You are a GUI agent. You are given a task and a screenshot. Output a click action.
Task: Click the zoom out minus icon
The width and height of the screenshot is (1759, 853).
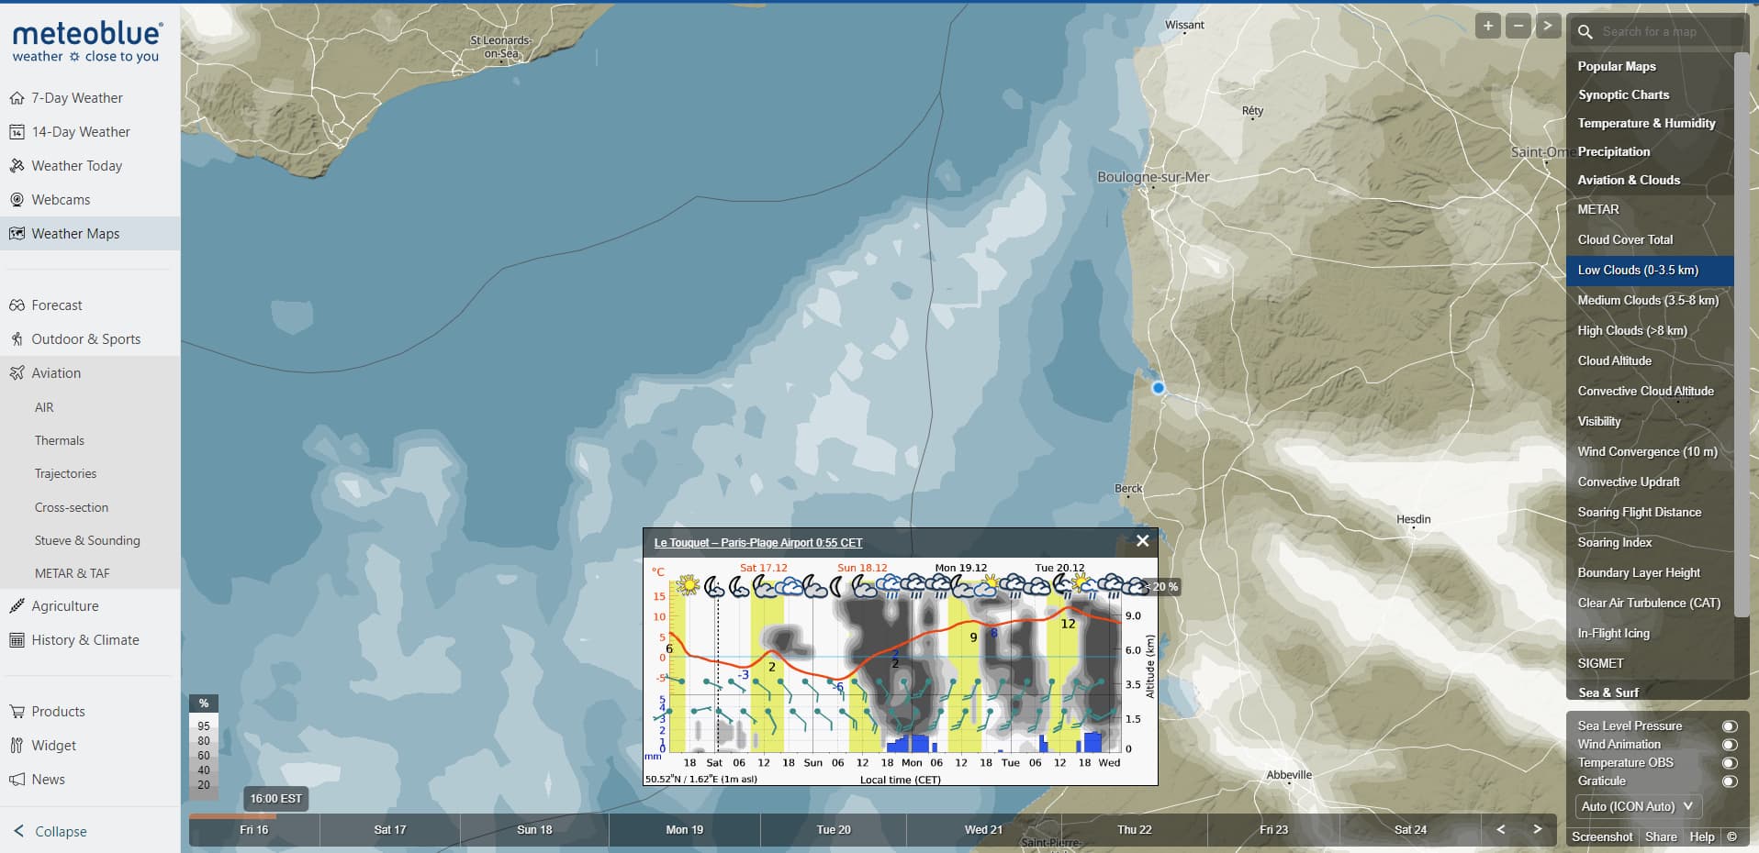[1518, 26]
